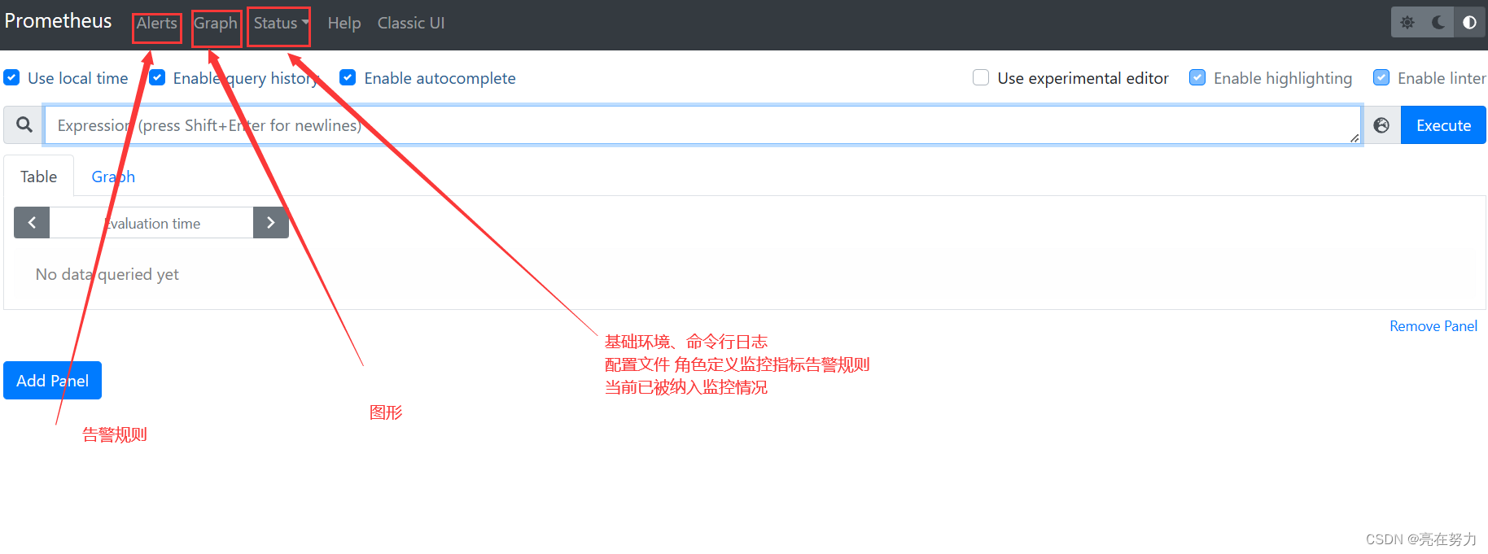The height and width of the screenshot is (554, 1488).
Task: Focus the Expression input field
Action: [x=702, y=125]
